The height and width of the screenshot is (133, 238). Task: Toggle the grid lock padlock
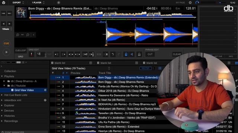click(x=139, y=54)
